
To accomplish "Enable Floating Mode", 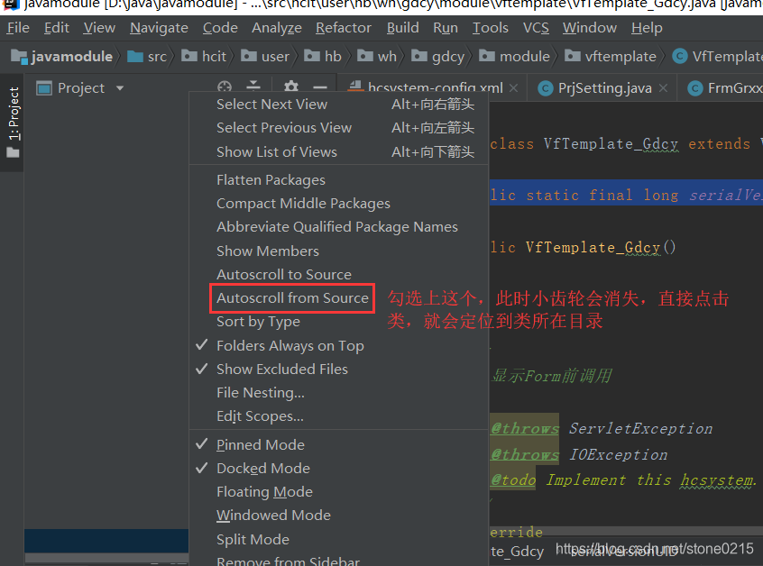I will (339, 492).
